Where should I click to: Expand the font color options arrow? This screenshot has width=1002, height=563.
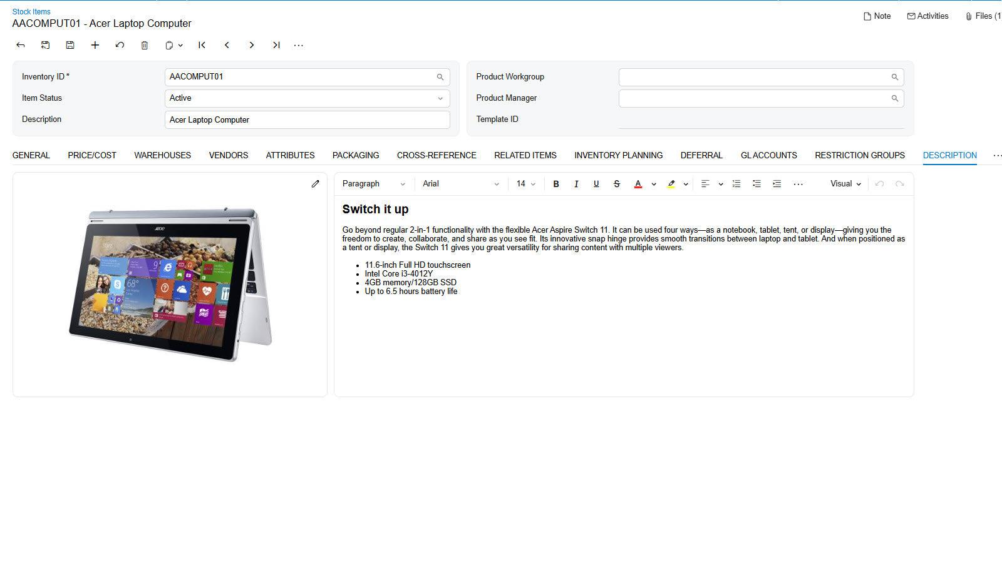pyautogui.click(x=654, y=185)
